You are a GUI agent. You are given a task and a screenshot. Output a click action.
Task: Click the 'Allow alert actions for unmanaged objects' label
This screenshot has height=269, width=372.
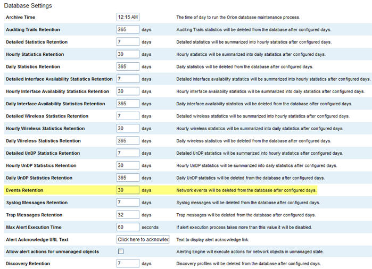tap(53, 251)
